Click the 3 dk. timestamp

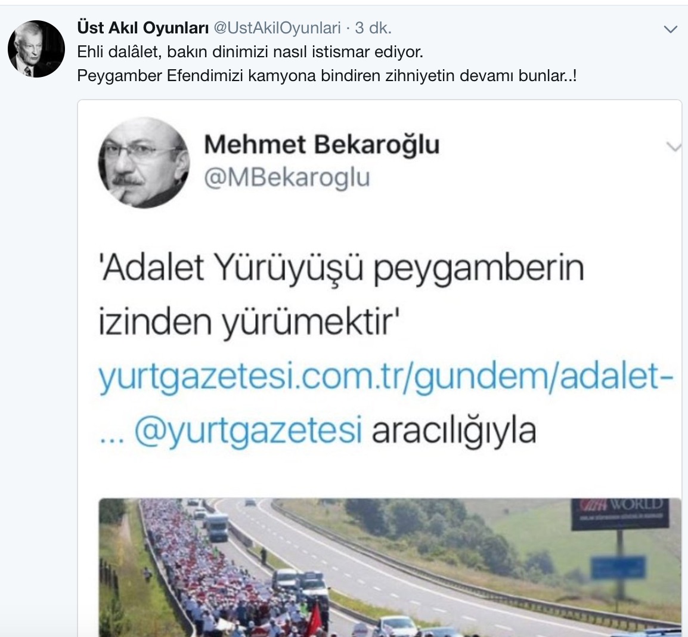click(x=373, y=28)
